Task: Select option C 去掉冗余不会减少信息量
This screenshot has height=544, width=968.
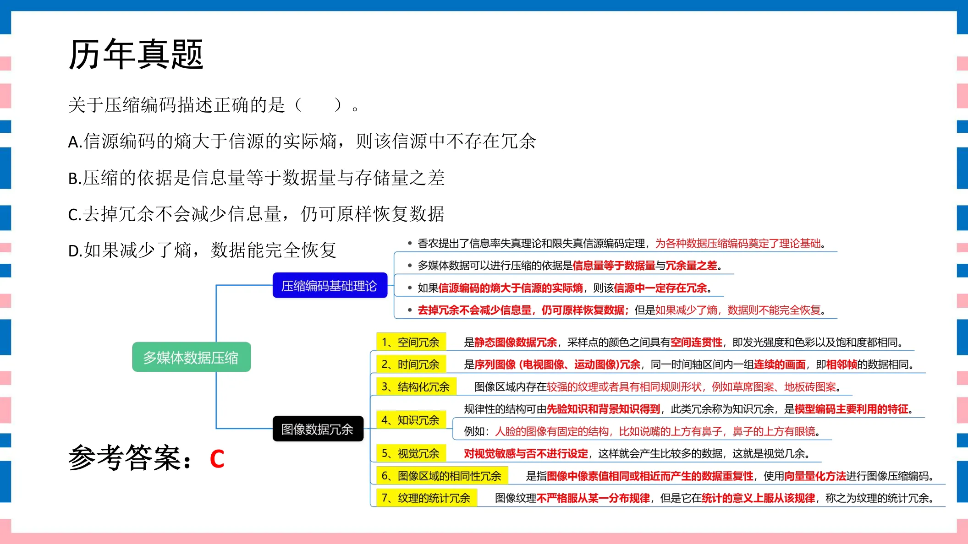Action: [256, 214]
